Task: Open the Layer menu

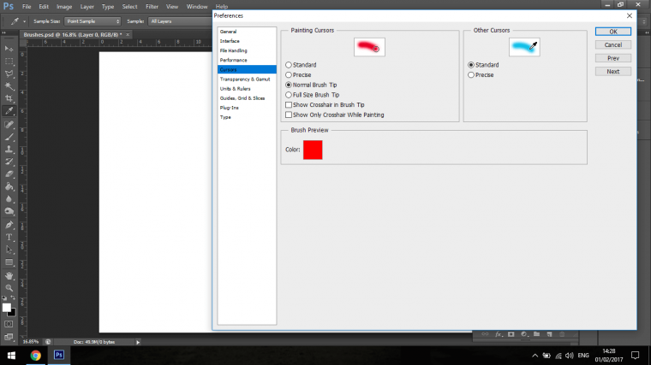Action: [x=87, y=7]
